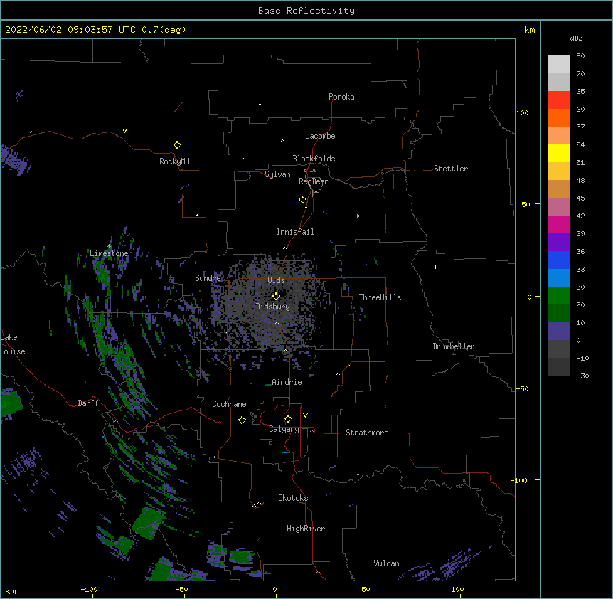Click the Didsbury city label

click(273, 307)
